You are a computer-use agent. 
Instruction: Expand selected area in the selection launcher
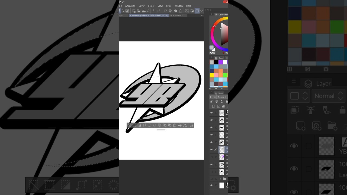tap(144, 125)
